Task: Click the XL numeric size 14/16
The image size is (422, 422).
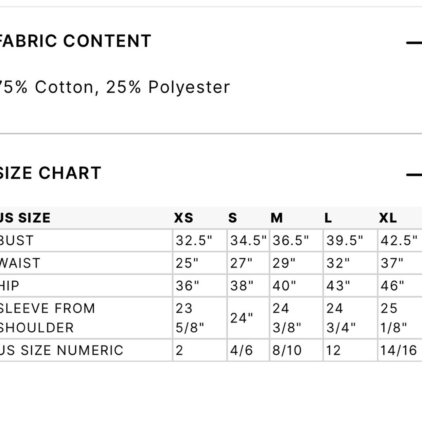Action: pos(399,350)
